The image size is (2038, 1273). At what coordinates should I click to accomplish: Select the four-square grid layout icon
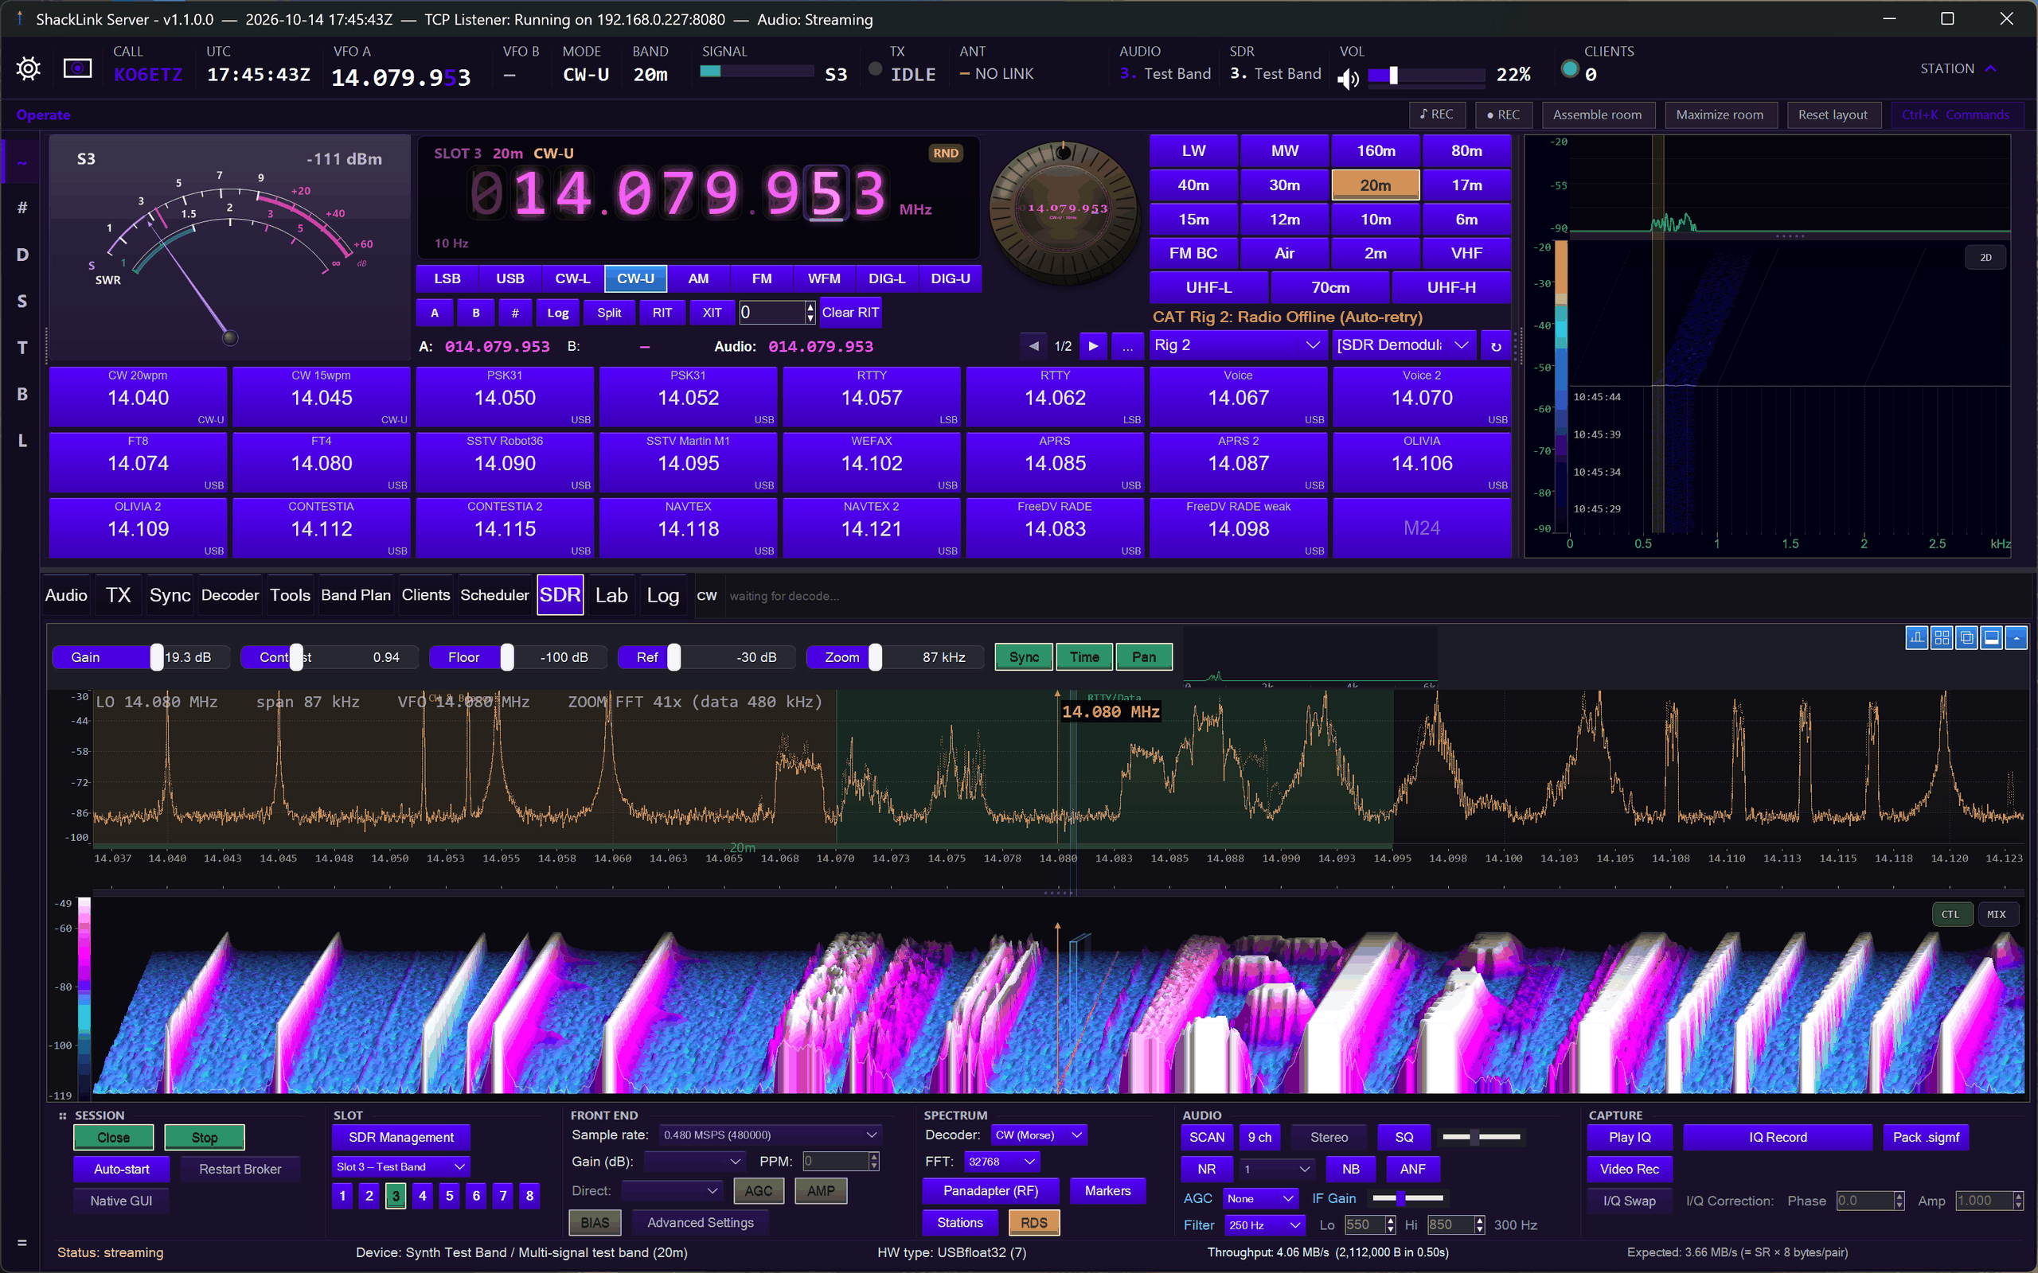1942,637
